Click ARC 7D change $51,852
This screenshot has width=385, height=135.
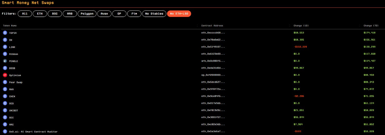pyautogui.click(x=369, y=124)
